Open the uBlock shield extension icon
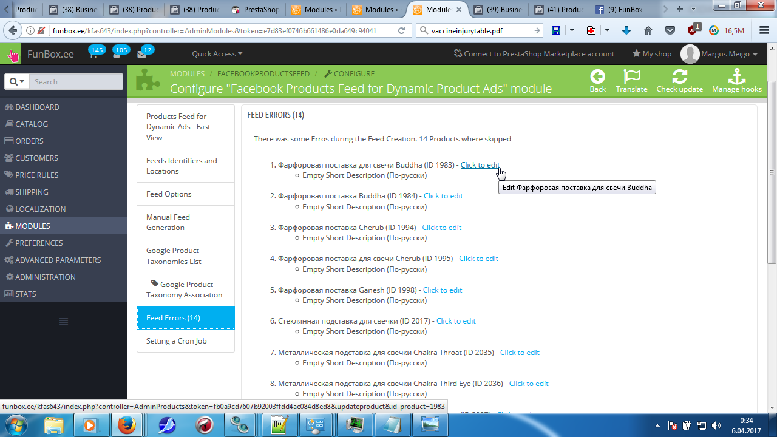777x437 pixels. [x=693, y=30]
